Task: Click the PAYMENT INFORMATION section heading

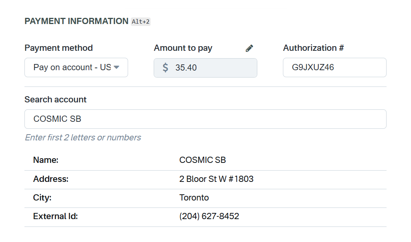Action: click(x=76, y=21)
